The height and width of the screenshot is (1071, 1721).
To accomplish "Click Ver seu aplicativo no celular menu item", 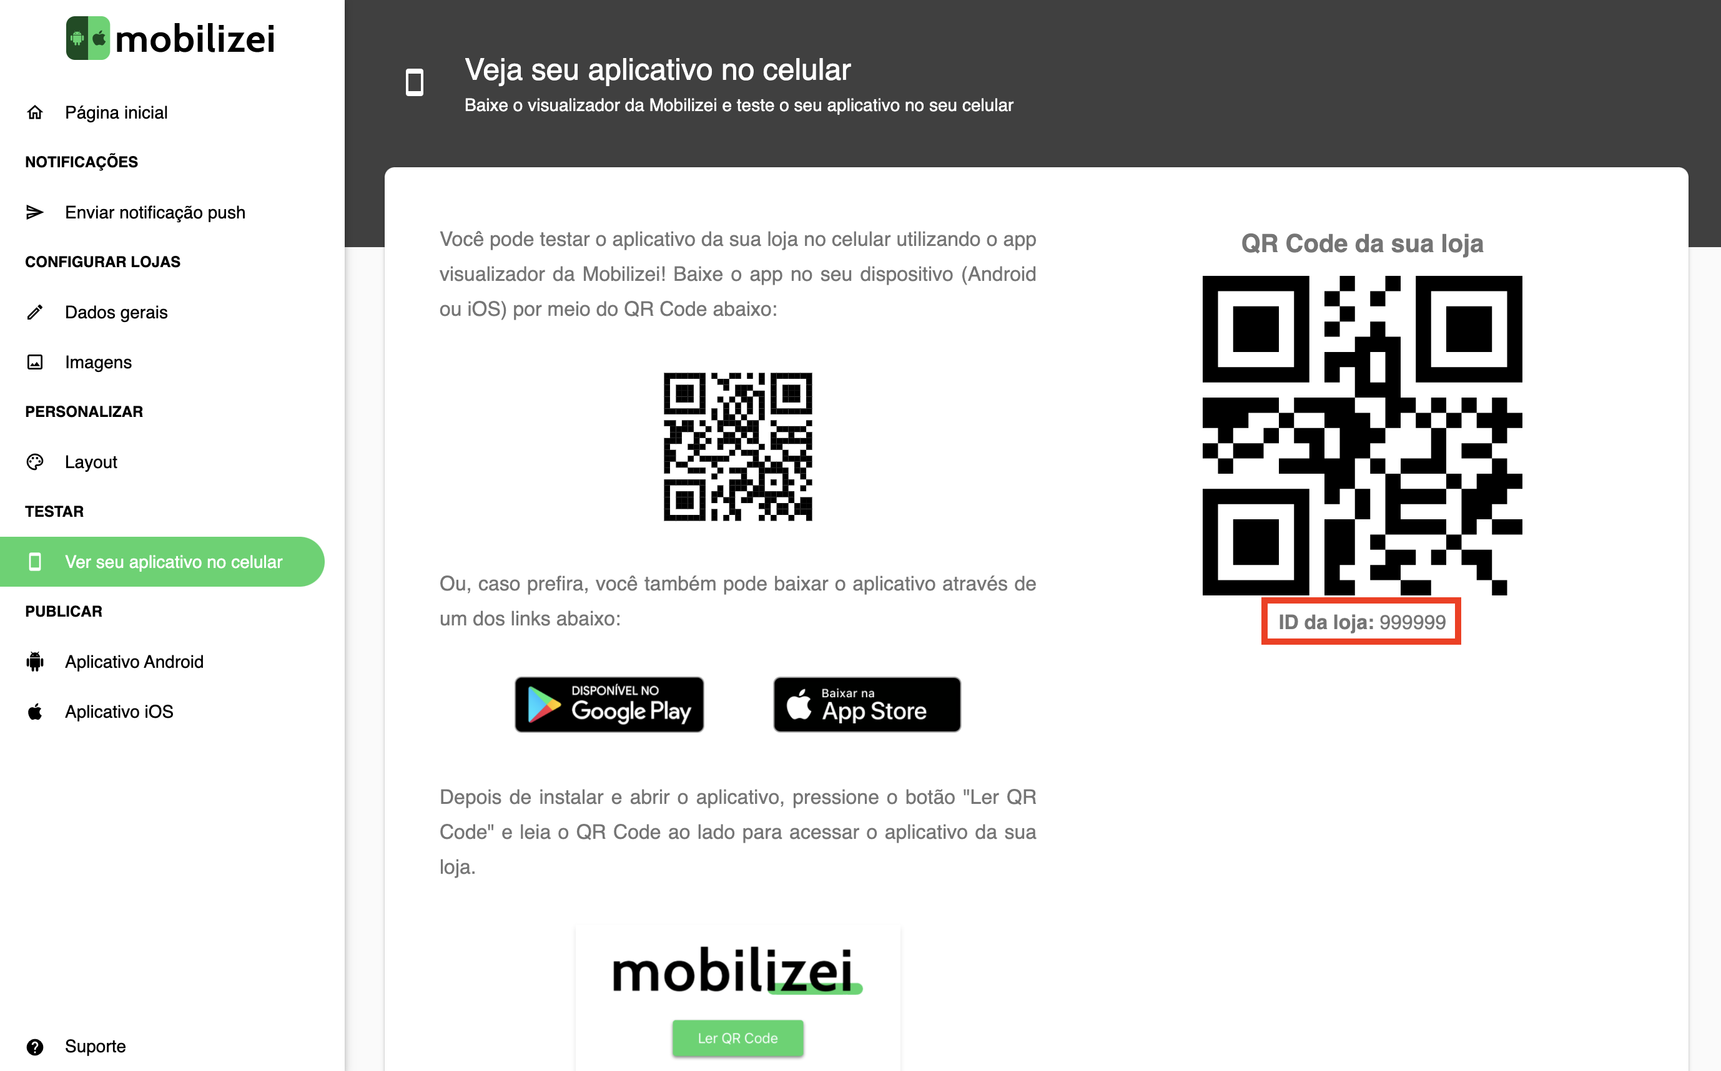I will coord(173,562).
